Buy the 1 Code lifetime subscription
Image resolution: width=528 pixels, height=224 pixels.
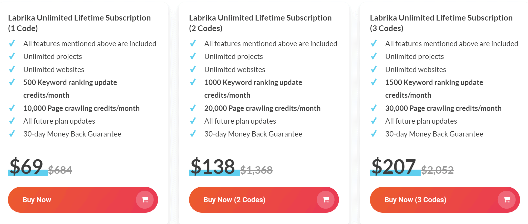click(83, 200)
